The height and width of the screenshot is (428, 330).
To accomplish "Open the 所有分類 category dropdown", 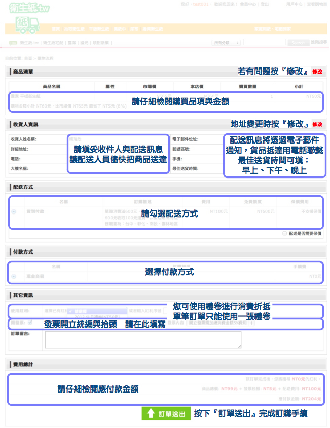I will tap(226, 43).
